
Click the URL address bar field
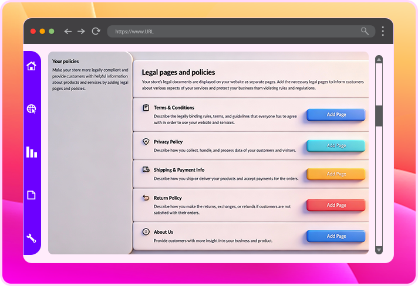(x=235, y=31)
